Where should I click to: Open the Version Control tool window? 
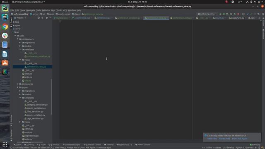tap(92, 144)
